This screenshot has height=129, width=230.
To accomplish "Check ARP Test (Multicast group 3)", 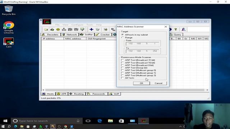I will [x=122, y=76].
